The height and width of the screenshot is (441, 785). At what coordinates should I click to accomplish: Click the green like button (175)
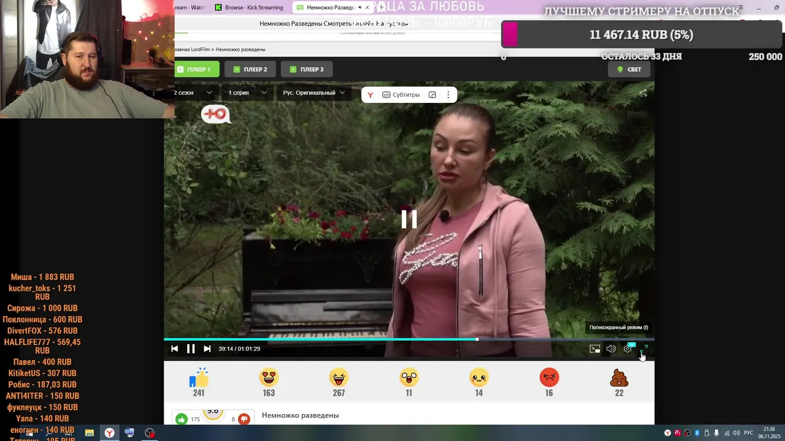pos(181,419)
